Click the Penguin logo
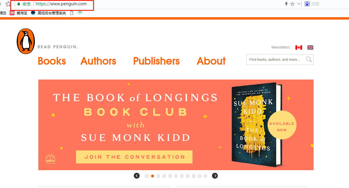The image size is (349, 188). [x=26, y=41]
